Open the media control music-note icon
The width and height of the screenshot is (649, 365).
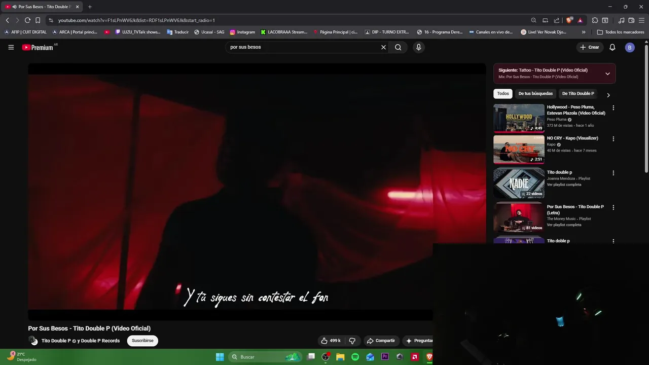(x=621, y=20)
